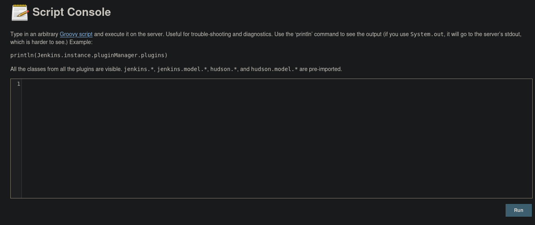Click the System.out inline code text
The height and width of the screenshot is (225, 535).
(x=427, y=34)
